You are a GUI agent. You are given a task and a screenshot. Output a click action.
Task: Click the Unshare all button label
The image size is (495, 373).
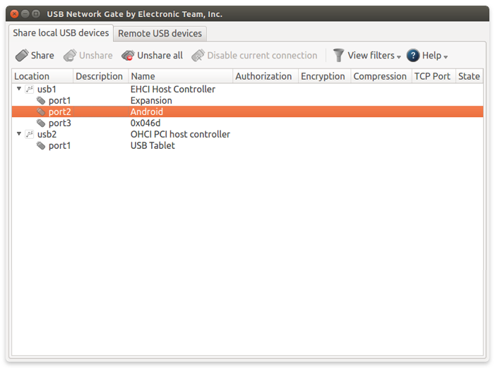[x=160, y=56]
